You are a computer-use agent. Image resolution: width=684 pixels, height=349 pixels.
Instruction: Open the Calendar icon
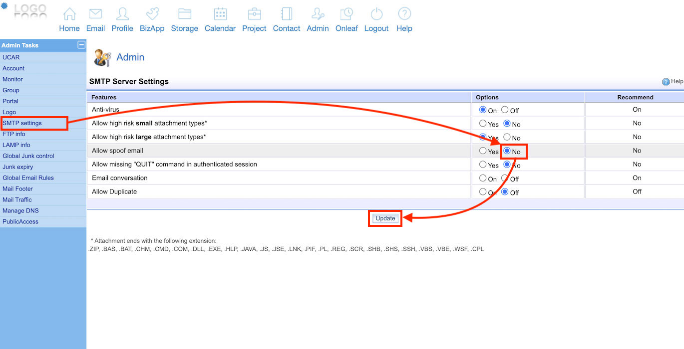click(x=220, y=14)
